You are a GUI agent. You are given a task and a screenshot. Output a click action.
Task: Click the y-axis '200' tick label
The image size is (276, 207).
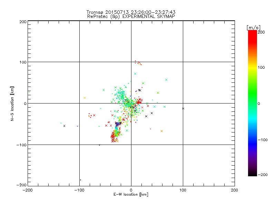tap(23, 22)
